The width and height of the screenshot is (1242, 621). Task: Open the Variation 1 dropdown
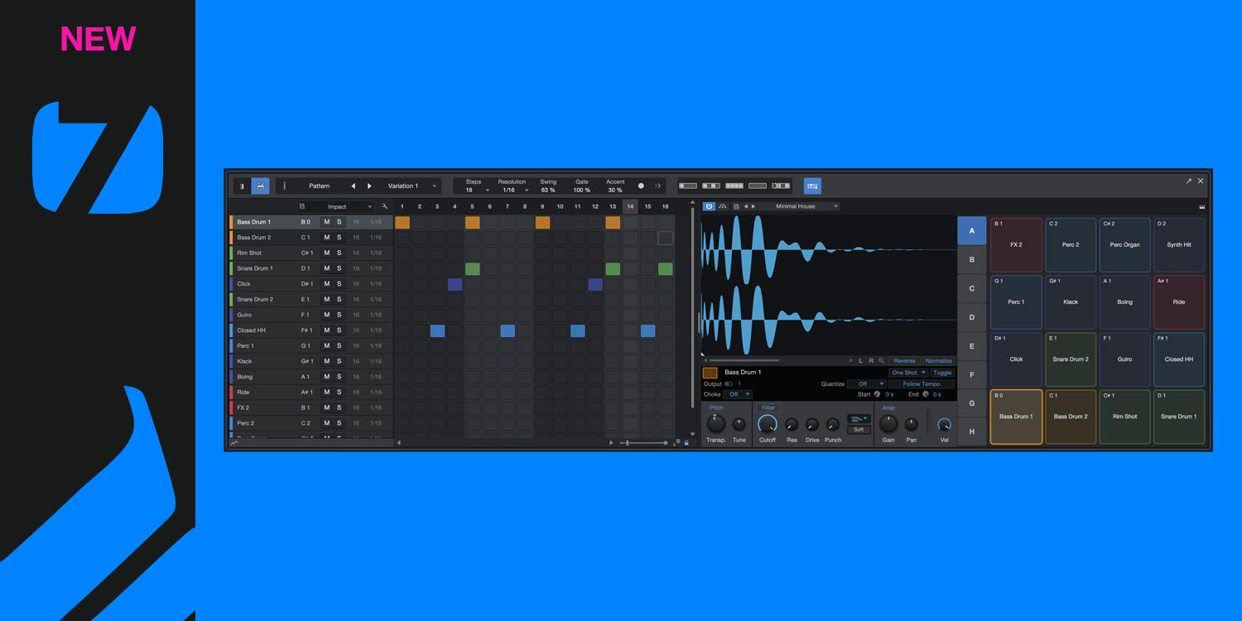pos(412,186)
